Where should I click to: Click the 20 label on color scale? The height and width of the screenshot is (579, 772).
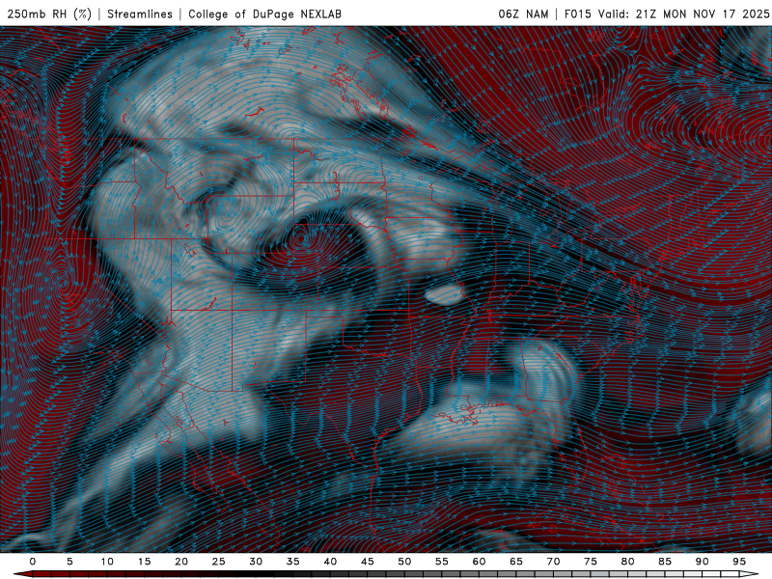(181, 562)
